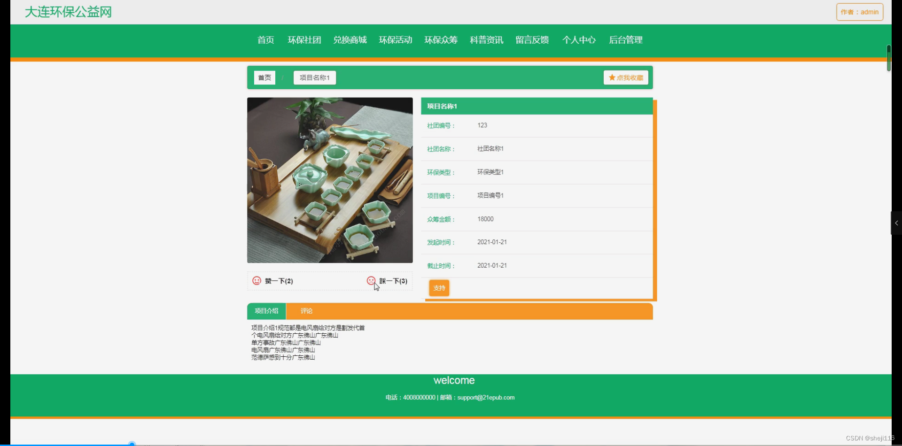Click the 大连环保公益网 site logo
Screen dimensions: 902x446
67,12
